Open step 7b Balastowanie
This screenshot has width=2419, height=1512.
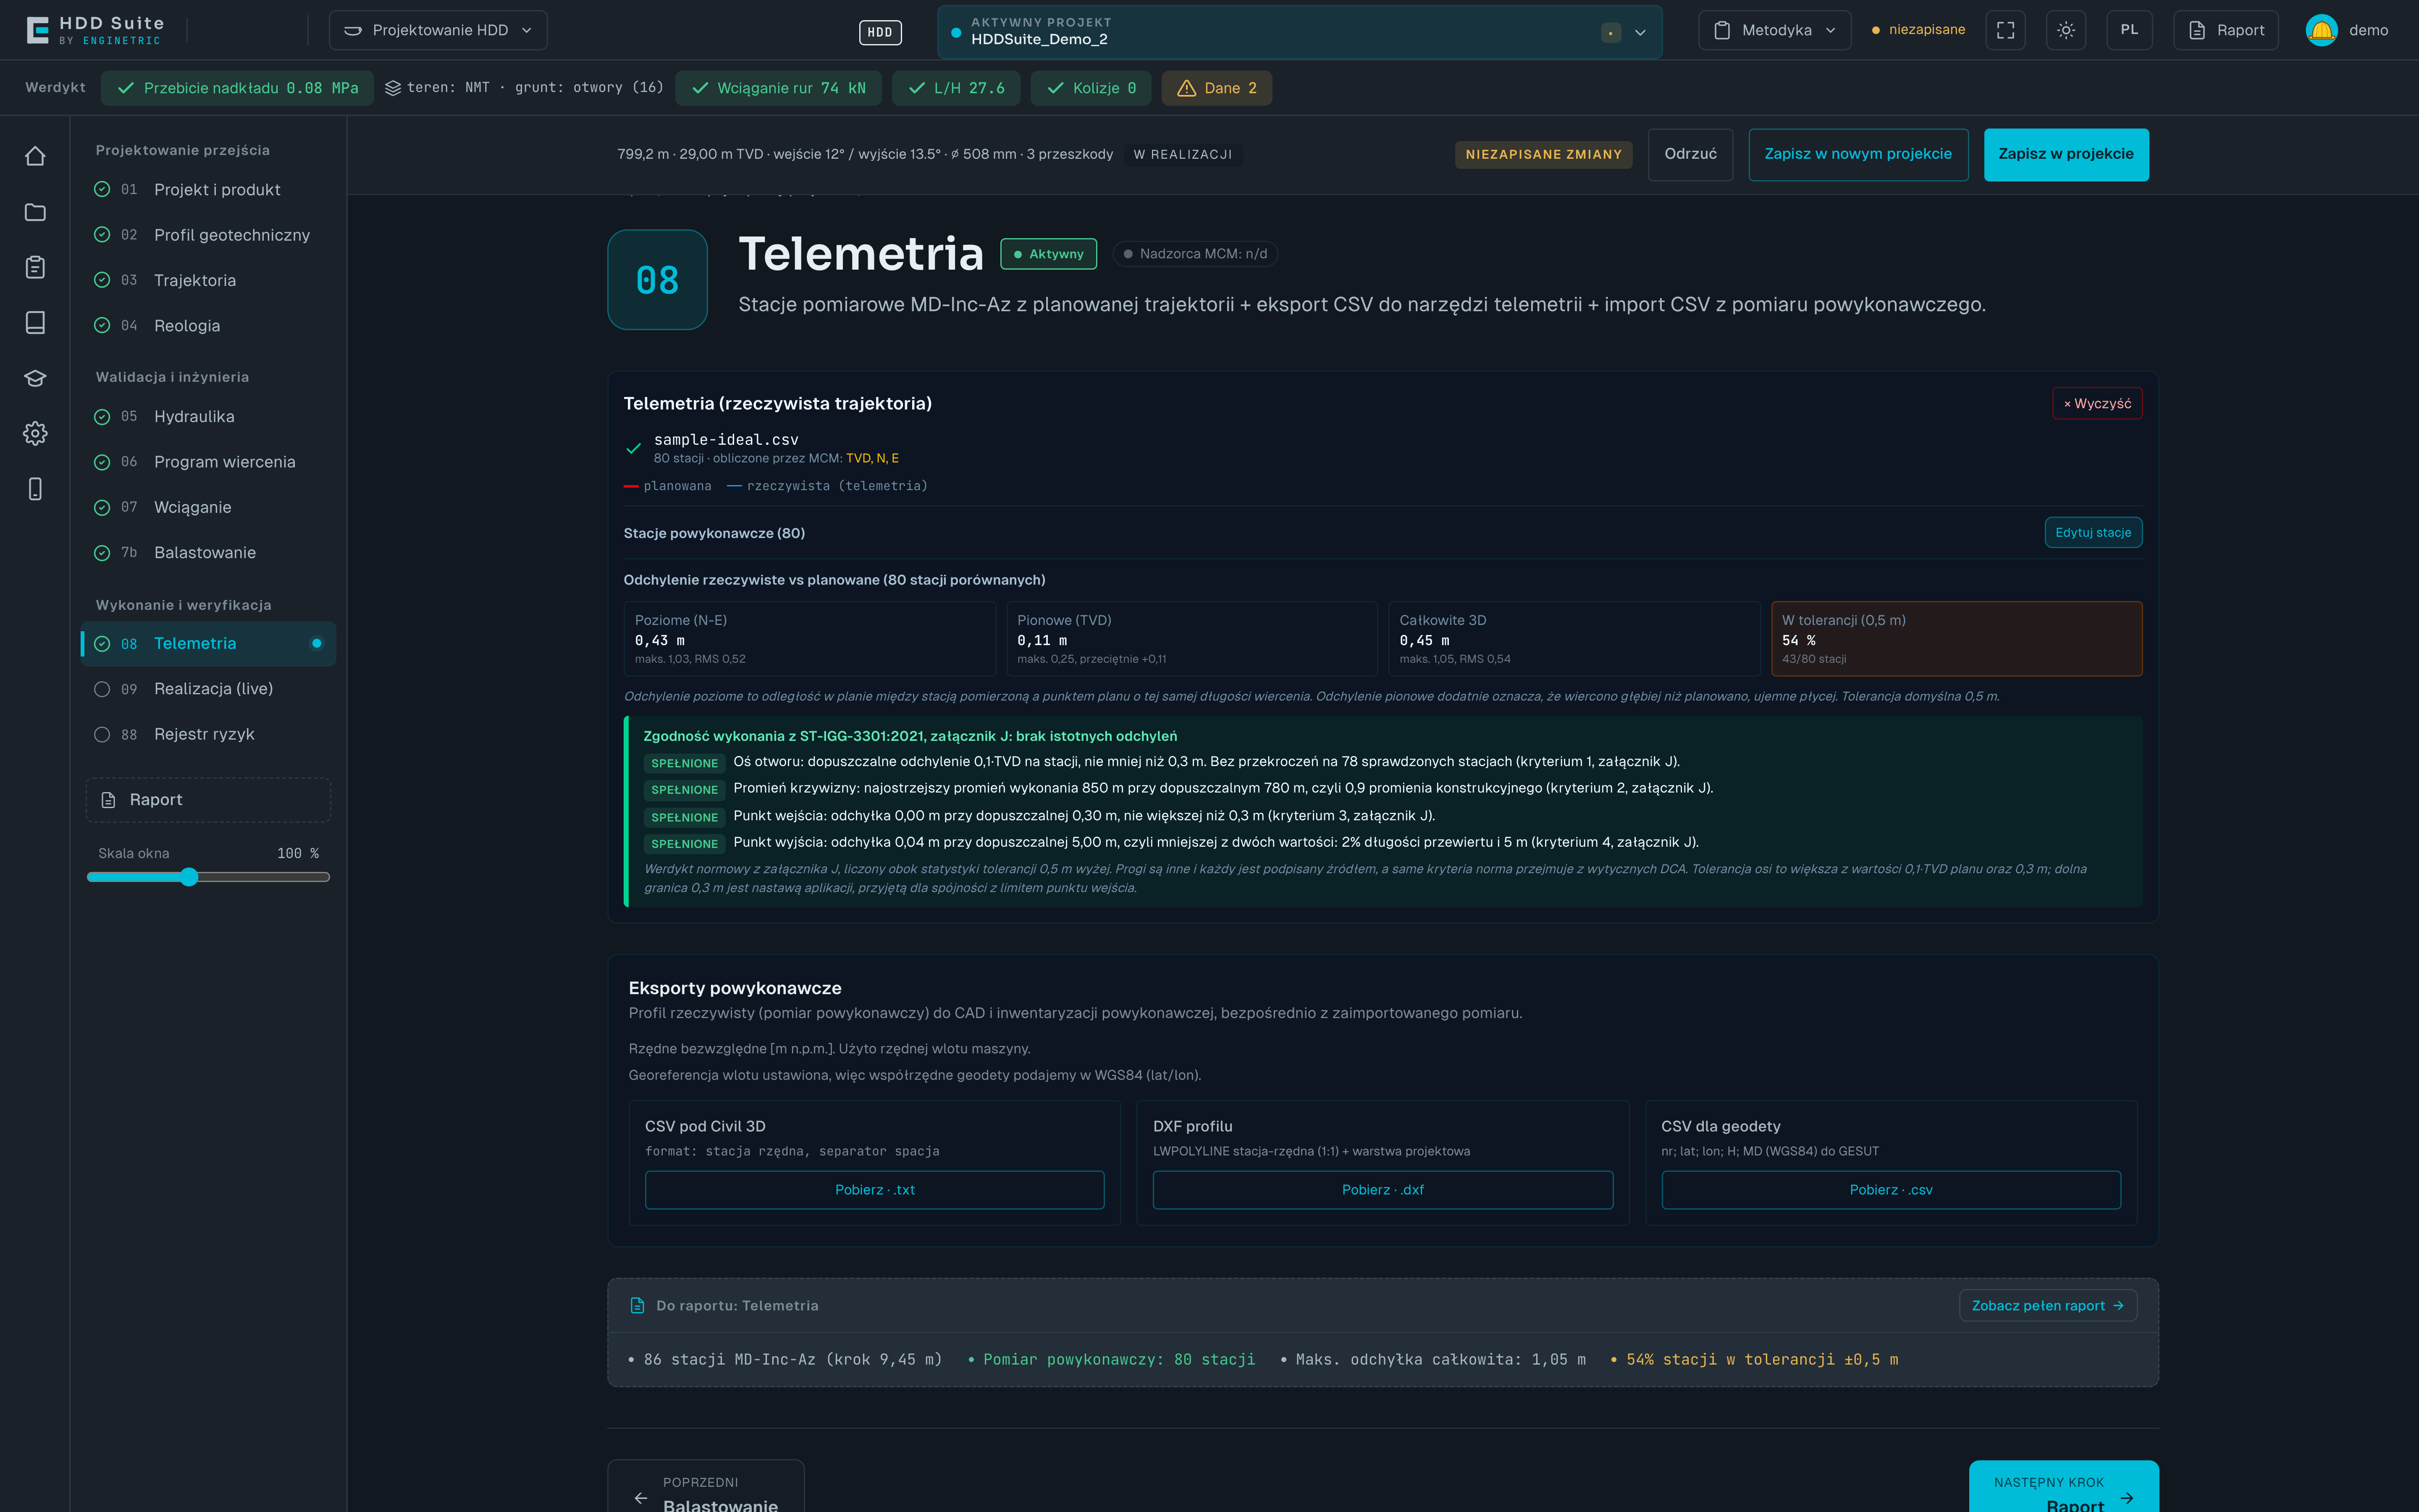tap(208, 553)
